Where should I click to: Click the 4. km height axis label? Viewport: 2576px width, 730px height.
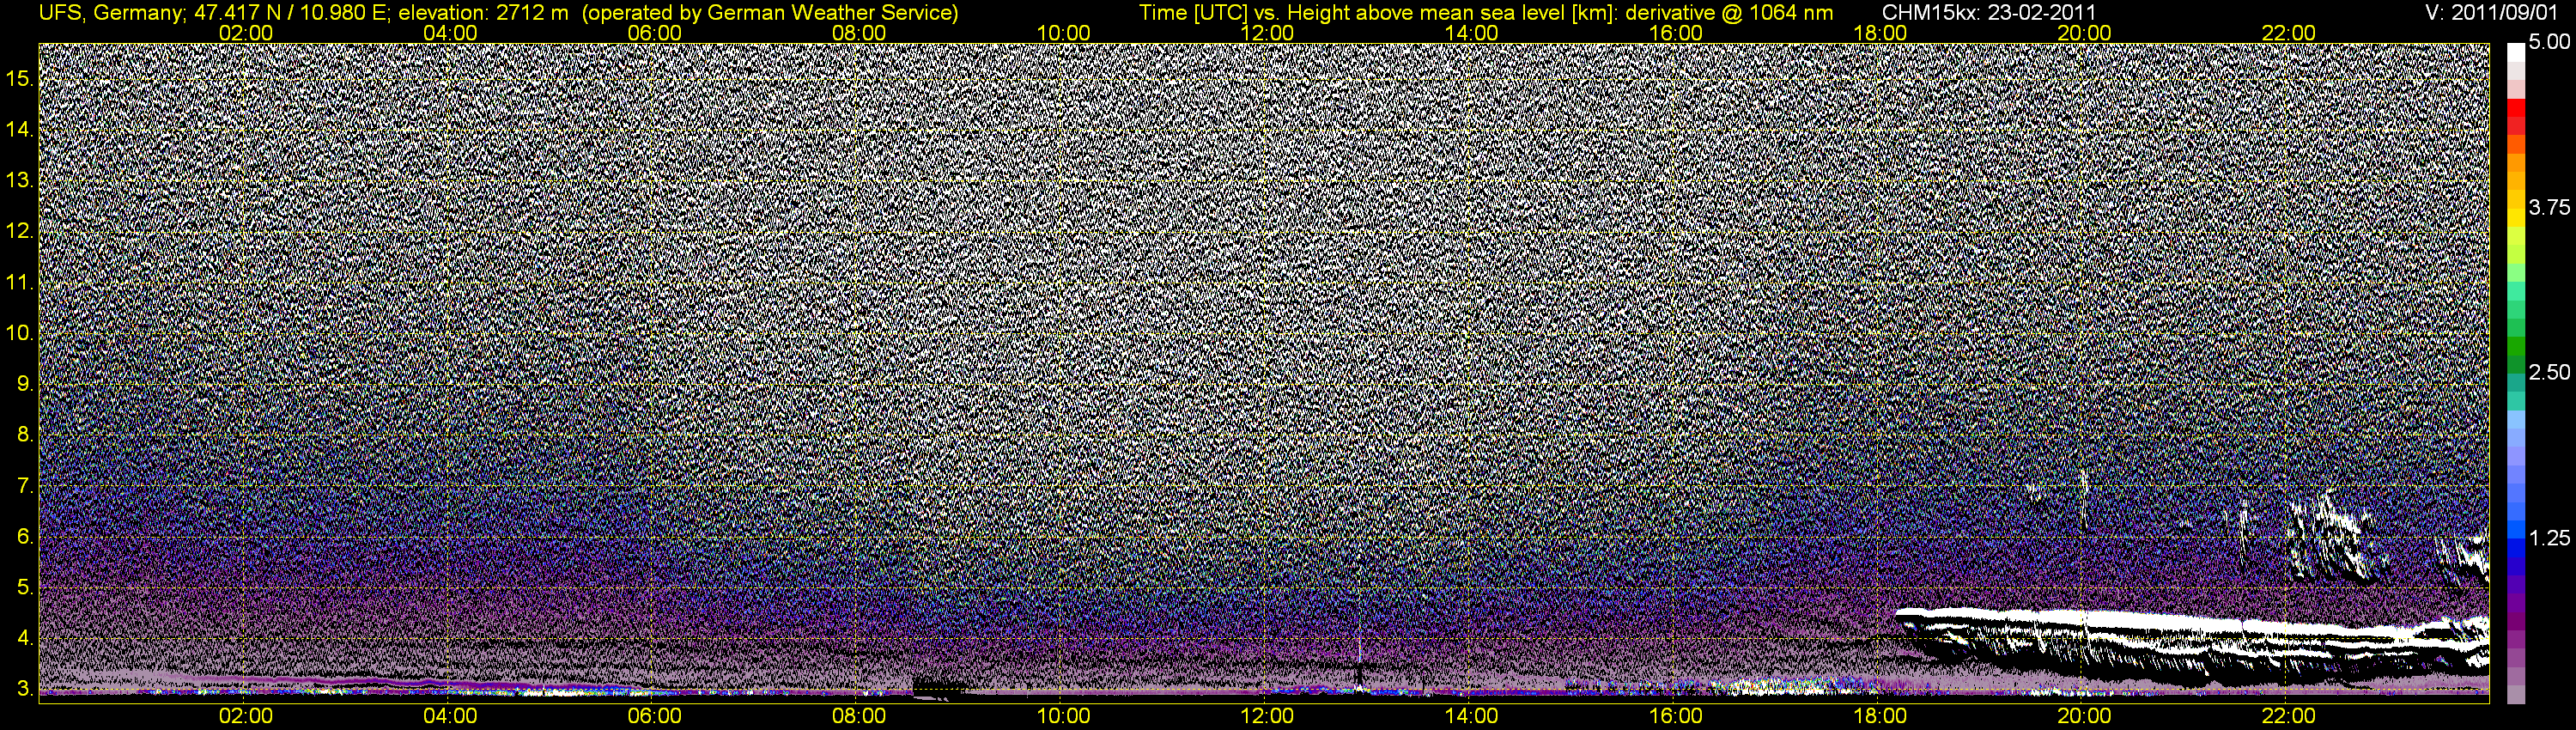[x=25, y=638]
